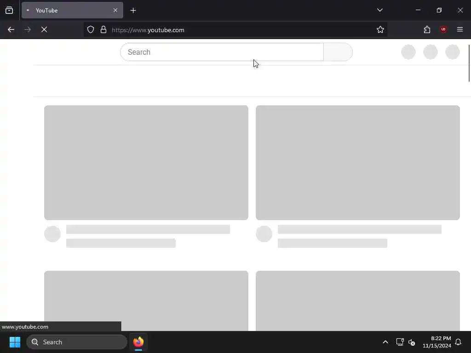Open the list all tabs dropdown
This screenshot has width=471, height=353.
click(379, 10)
